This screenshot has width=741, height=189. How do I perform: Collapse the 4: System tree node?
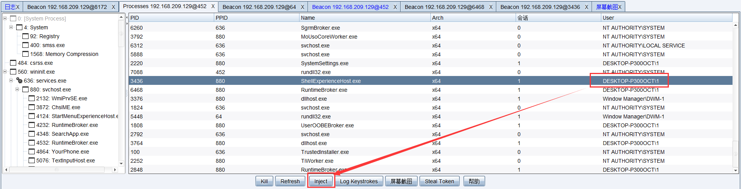click(x=11, y=27)
